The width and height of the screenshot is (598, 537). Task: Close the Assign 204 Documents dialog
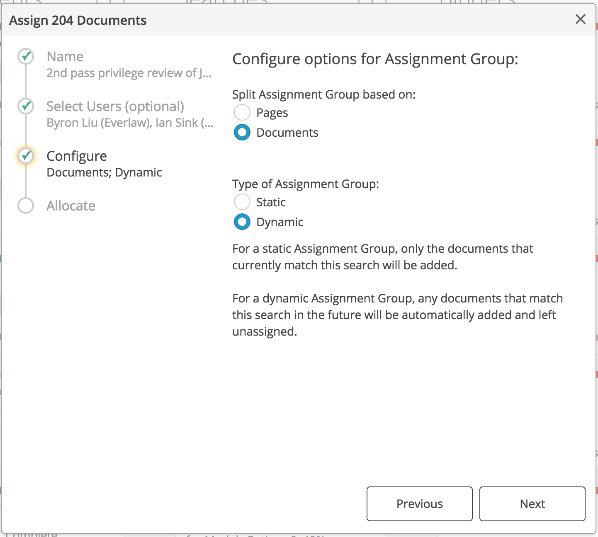tap(580, 19)
